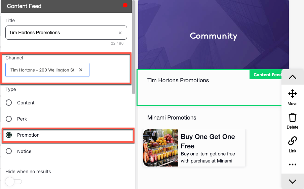Click the Hide when no results label
Image resolution: width=304 pixels, height=189 pixels.
(28, 172)
